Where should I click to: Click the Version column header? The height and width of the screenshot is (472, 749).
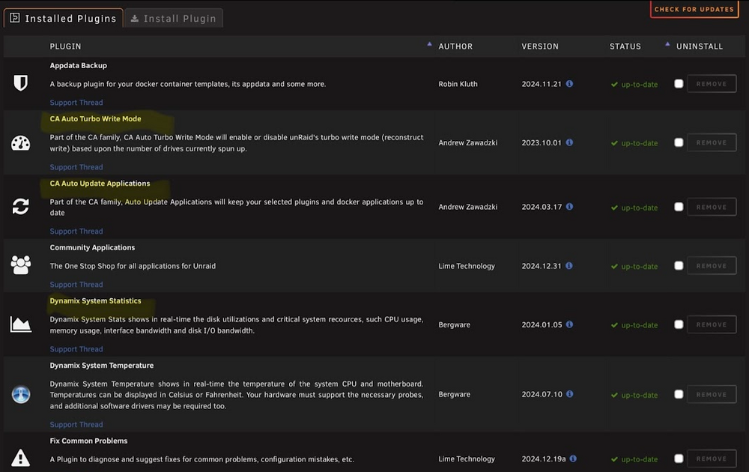click(540, 46)
